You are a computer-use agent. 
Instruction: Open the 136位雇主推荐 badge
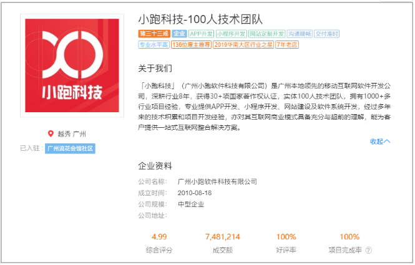(191, 45)
